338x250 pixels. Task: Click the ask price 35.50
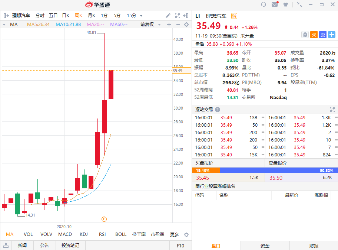tap(276, 178)
